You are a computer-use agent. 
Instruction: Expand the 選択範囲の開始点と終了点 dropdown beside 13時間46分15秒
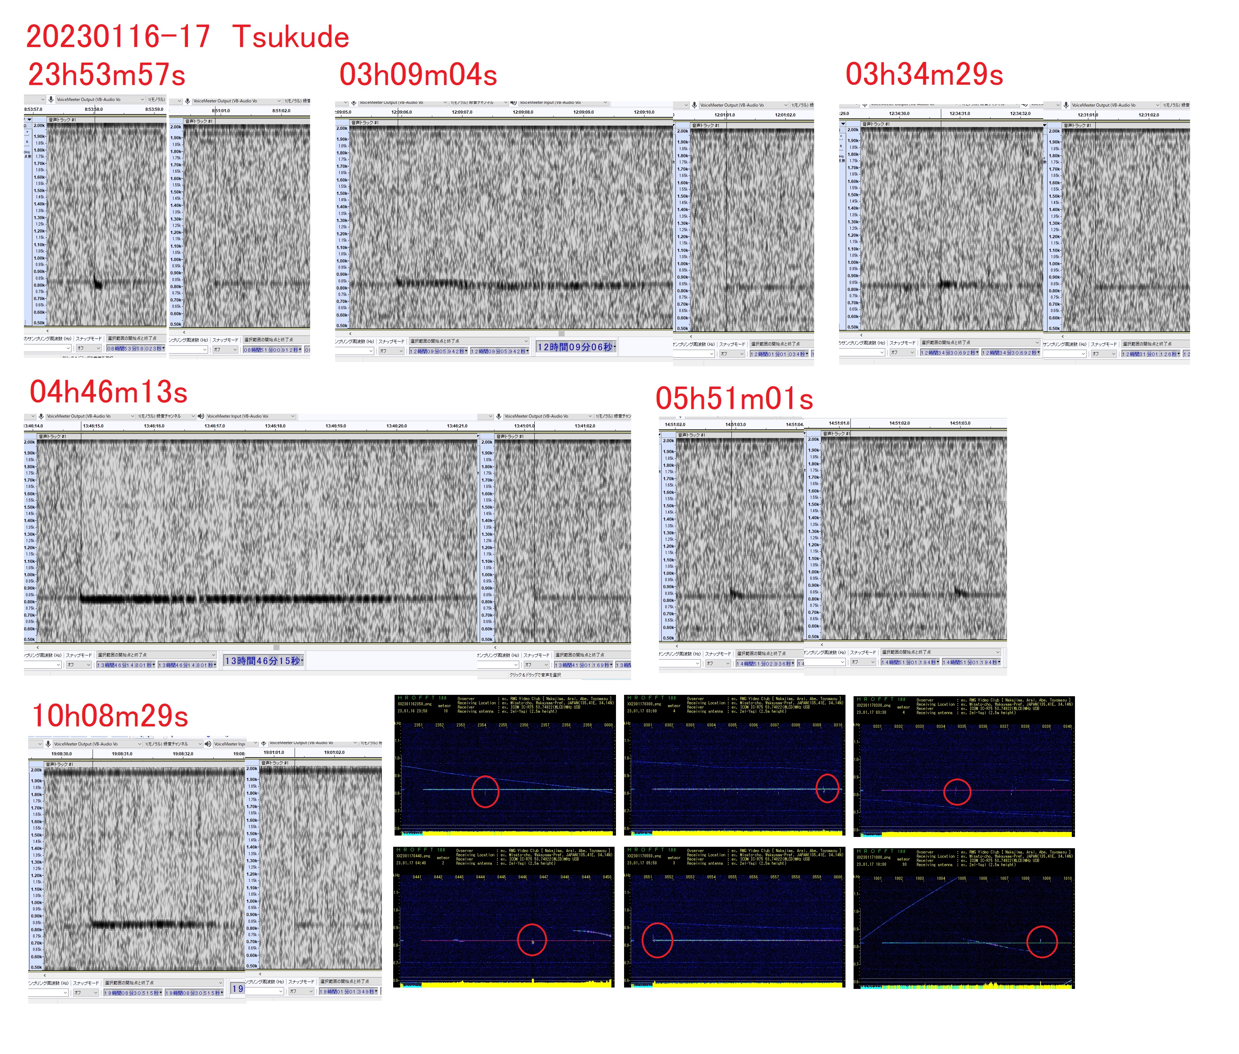tap(213, 655)
